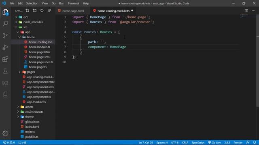Image resolution: width=259 pixels, height=145 pixels.
Task: Collapse the home folder
Action: 20,37
